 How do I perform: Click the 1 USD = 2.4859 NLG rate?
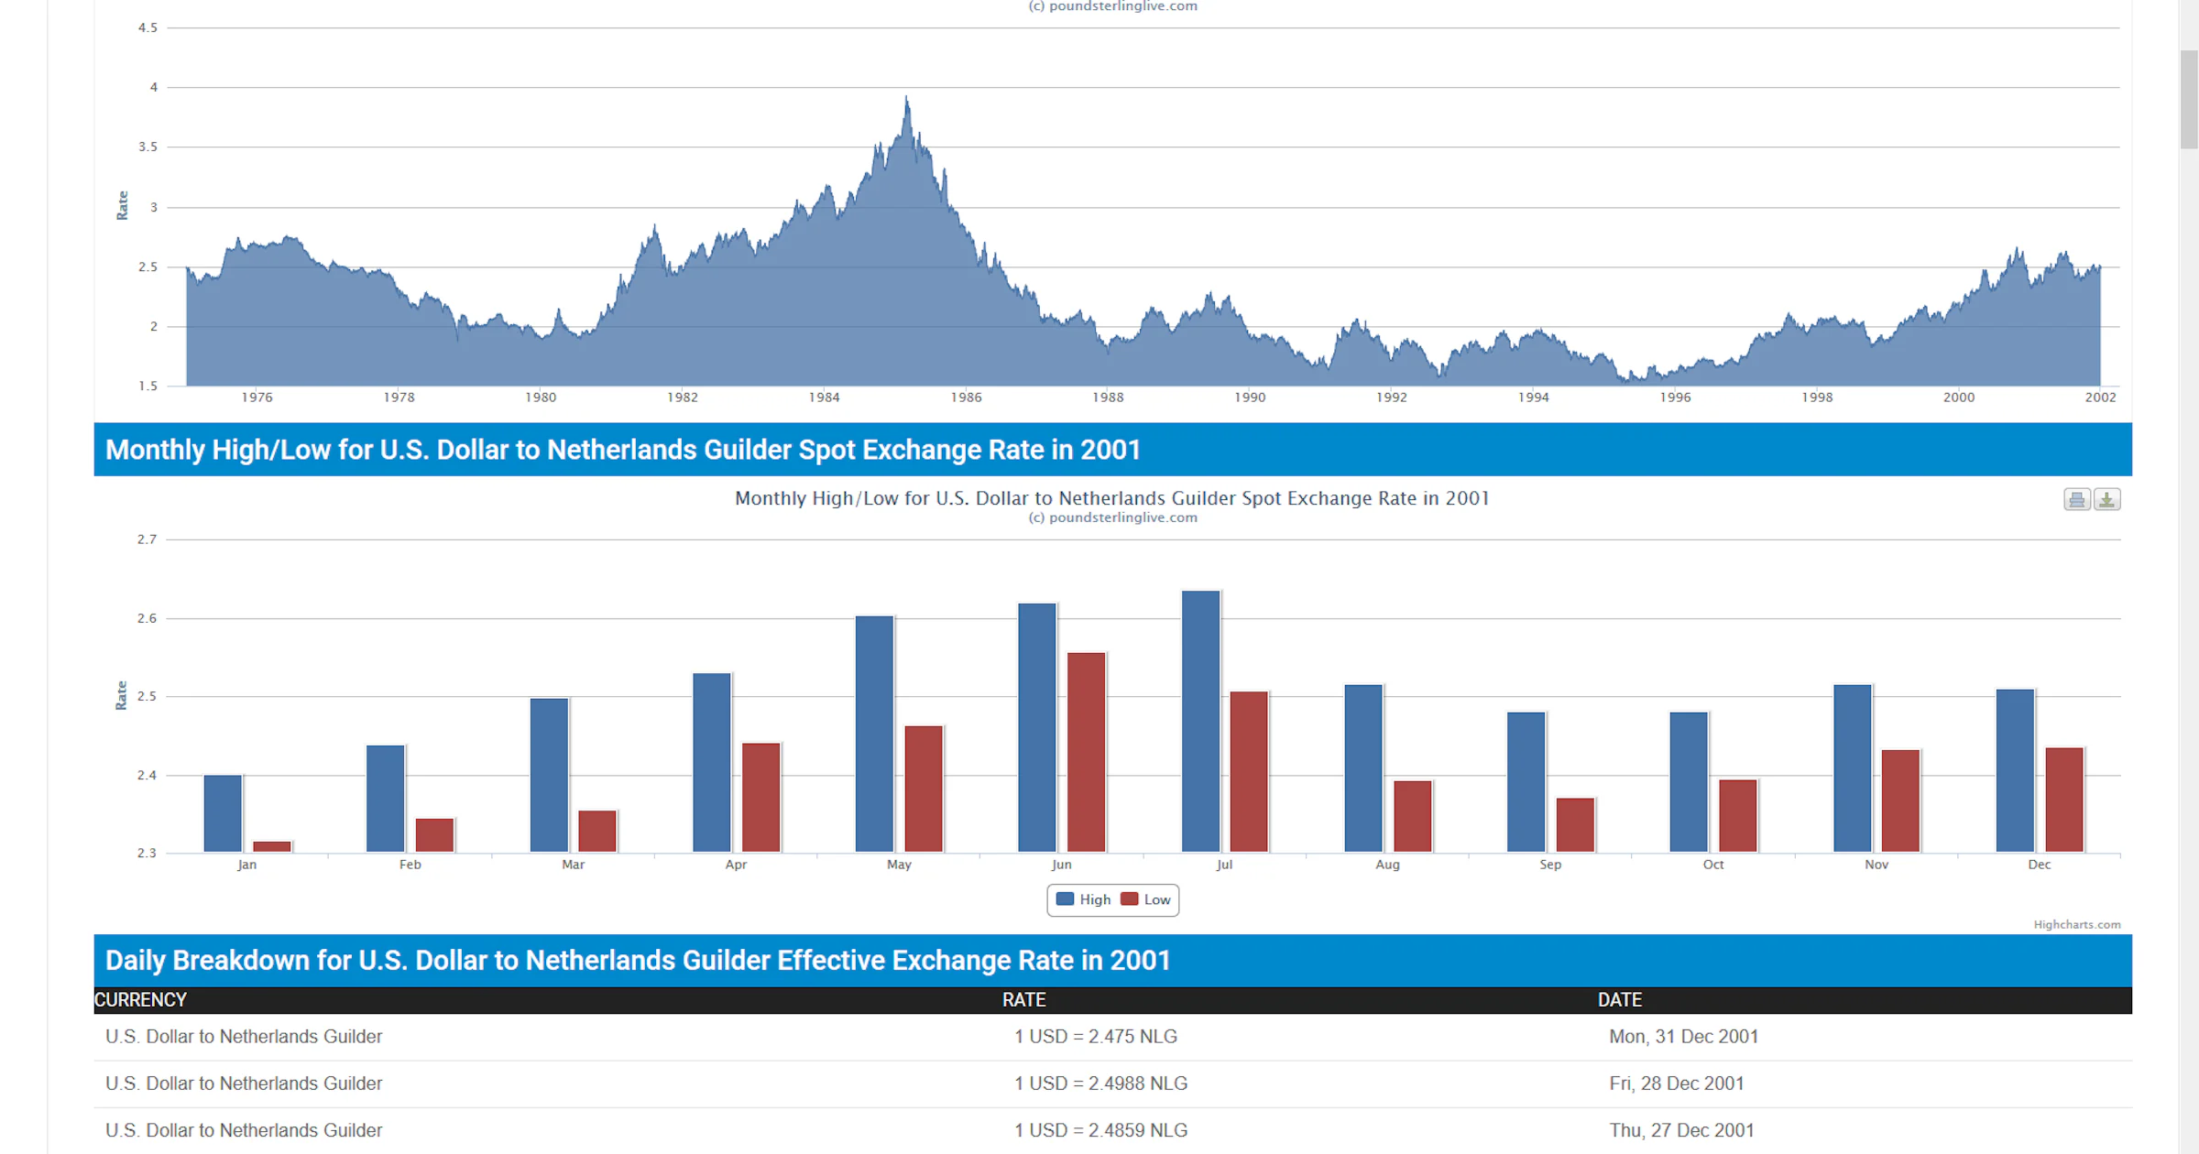tap(1100, 1130)
